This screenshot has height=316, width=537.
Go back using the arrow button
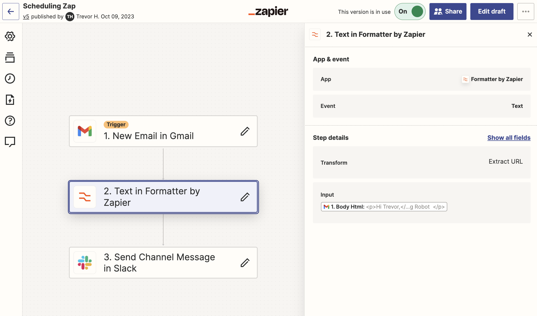click(11, 12)
